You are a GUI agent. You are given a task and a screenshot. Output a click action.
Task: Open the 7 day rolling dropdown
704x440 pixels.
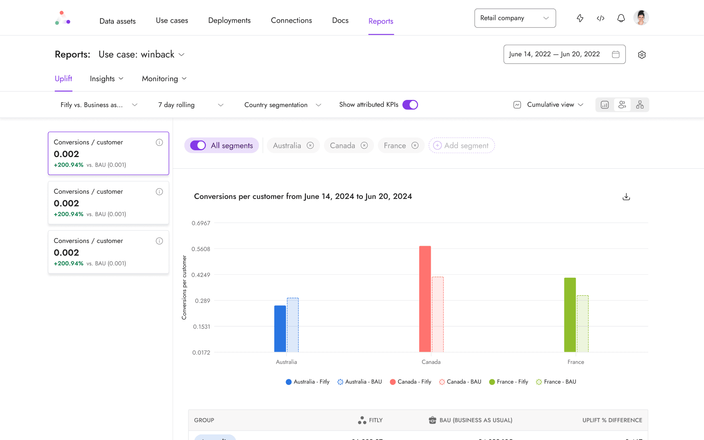[191, 105]
